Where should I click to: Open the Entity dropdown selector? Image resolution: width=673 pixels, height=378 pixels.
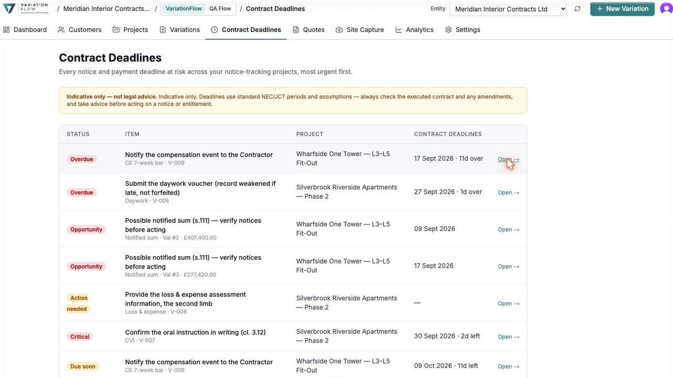click(509, 9)
